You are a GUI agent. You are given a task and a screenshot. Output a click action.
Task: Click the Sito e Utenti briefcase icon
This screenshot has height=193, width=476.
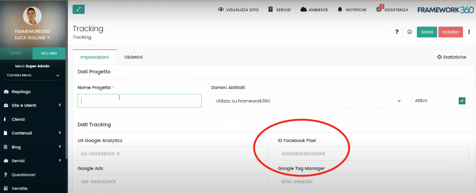(x=6, y=105)
